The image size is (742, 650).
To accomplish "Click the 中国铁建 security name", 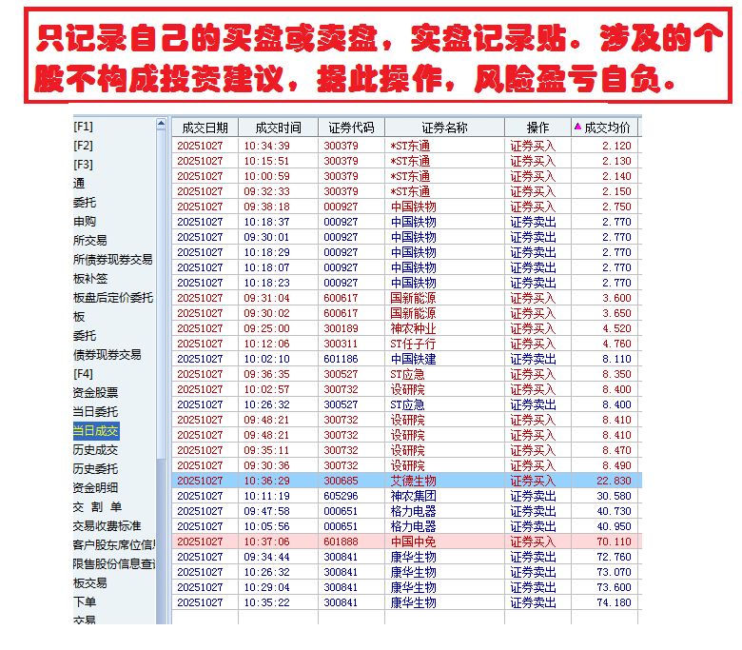I will [x=413, y=359].
